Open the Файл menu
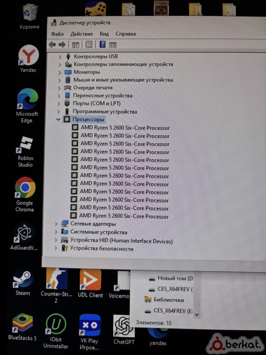Viewport: 266px width, 355px height. point(57,34)
